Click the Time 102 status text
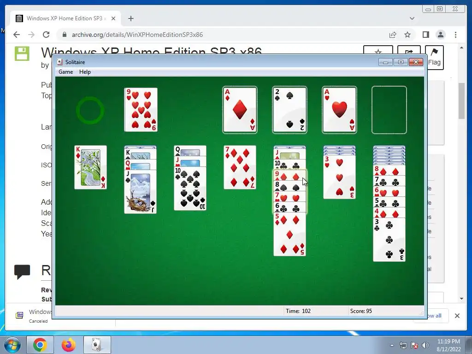Viewport: 472px width, 354px height. (x=298, y=311)
